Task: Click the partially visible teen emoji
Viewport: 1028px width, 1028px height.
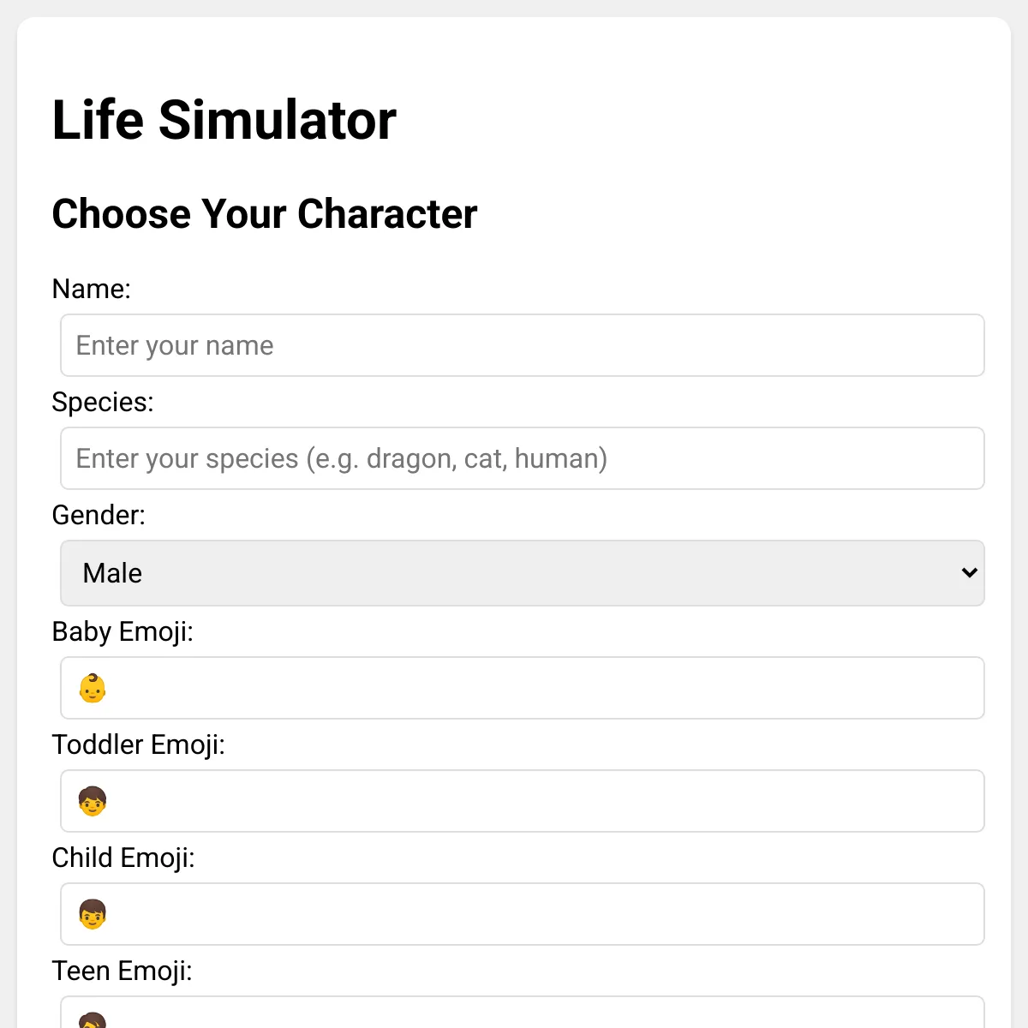Action: click(x=93, y=1020)
